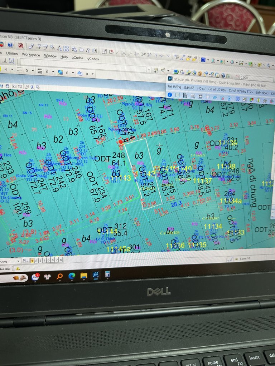Click the active color yellow swatch
The width and height of the screenshot is (275, 366).
(x=0, y=69)
